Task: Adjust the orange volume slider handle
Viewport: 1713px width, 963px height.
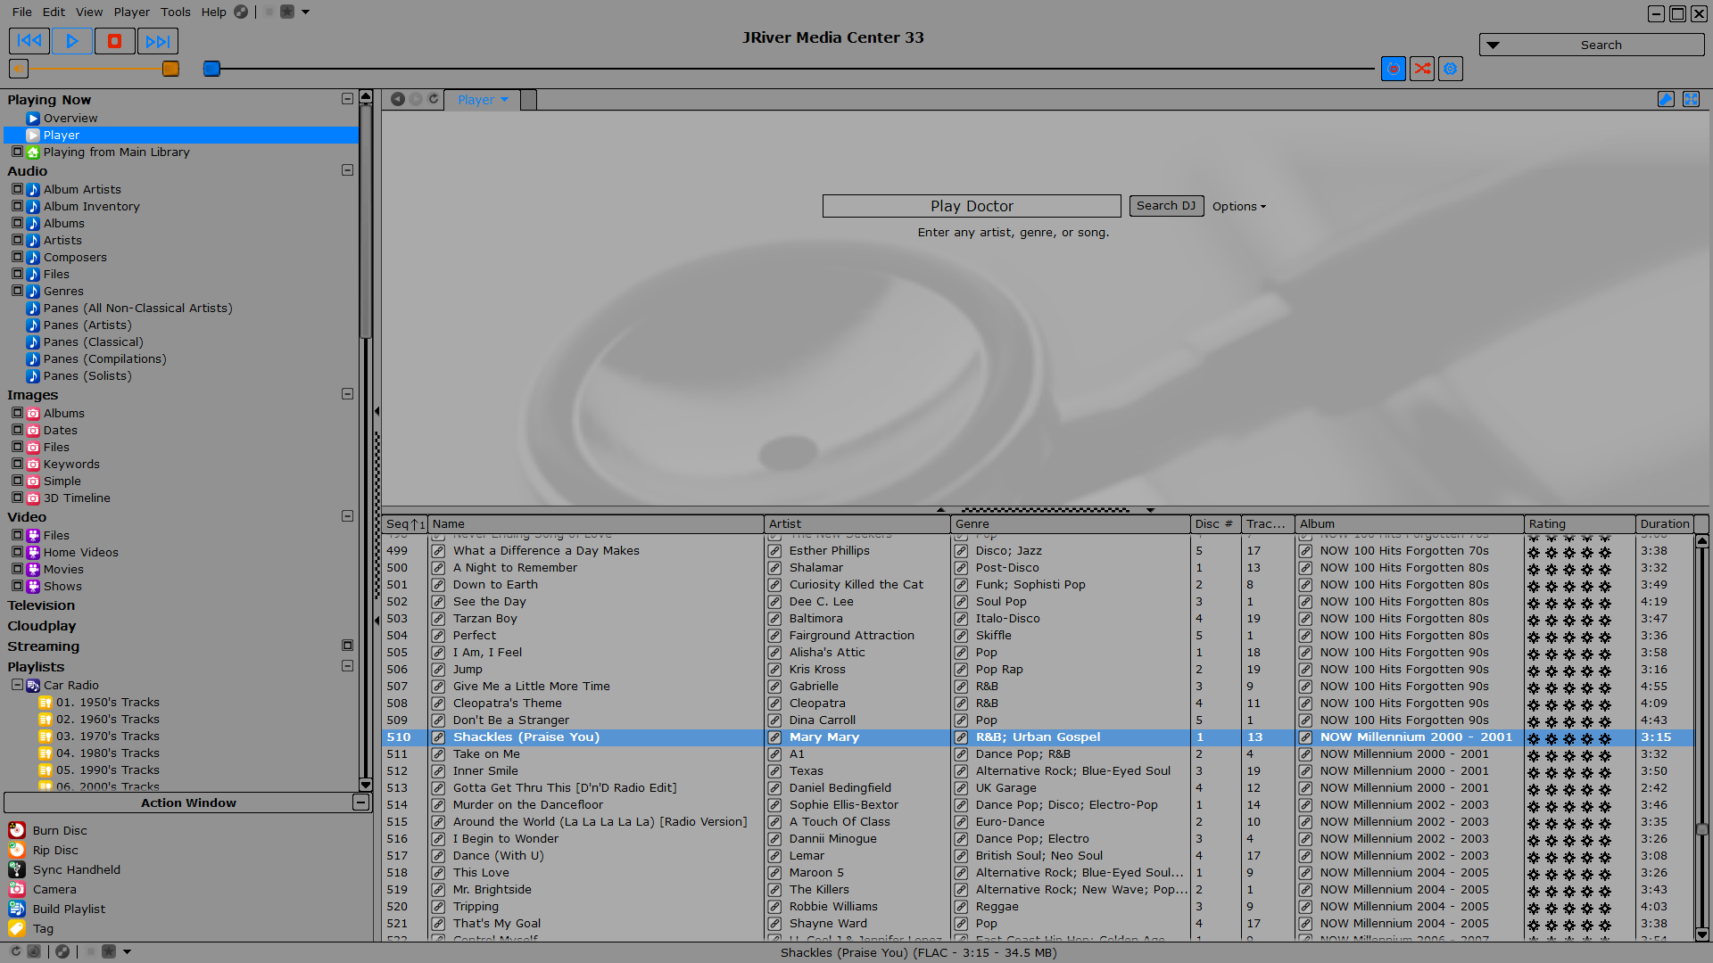Action: [x=170, y=69]
